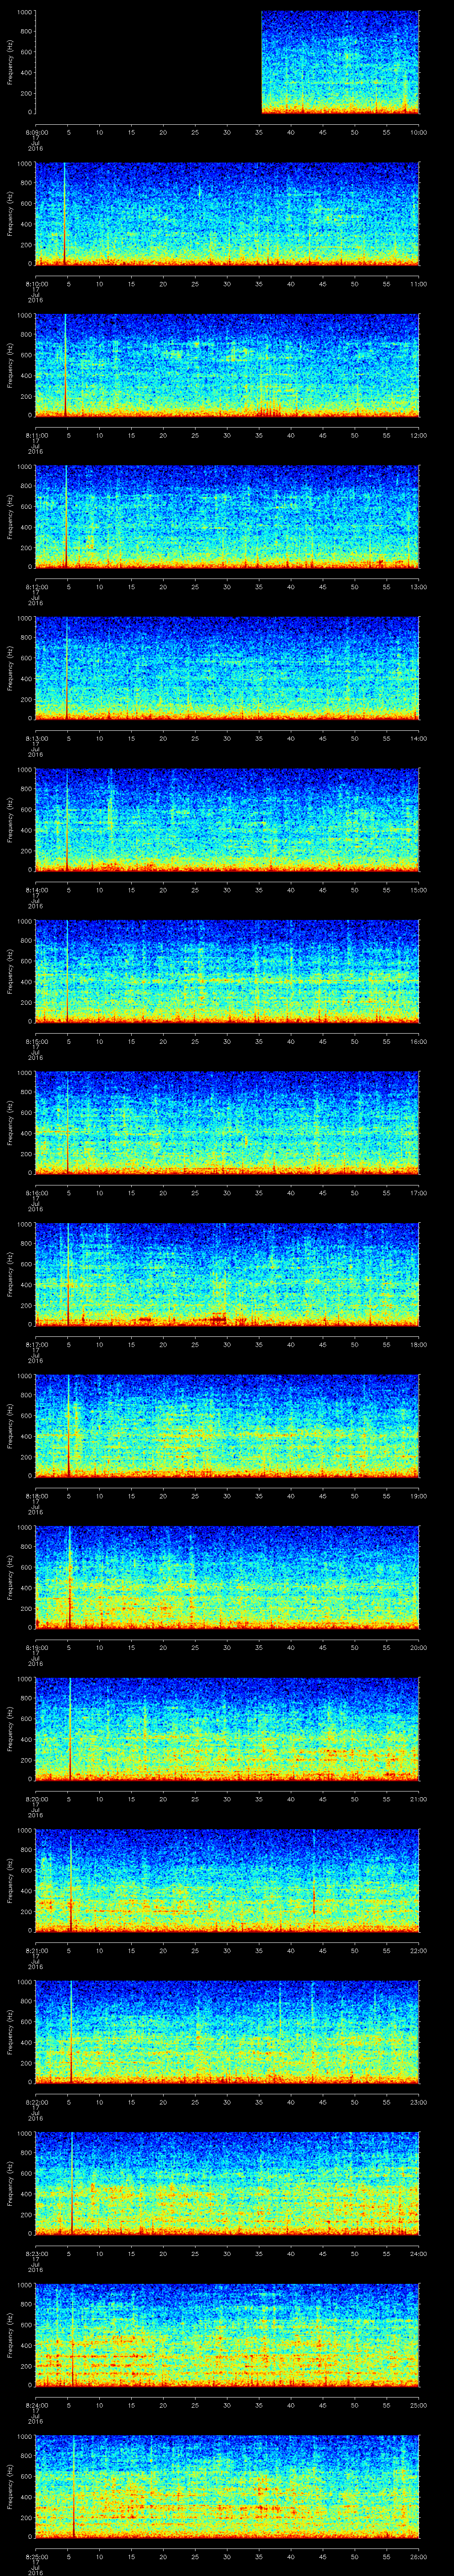This screenshot has height=2576, width=454.
Task: Select the spectrogram panel starting at 8:24:00
Action: [227, 2335]
